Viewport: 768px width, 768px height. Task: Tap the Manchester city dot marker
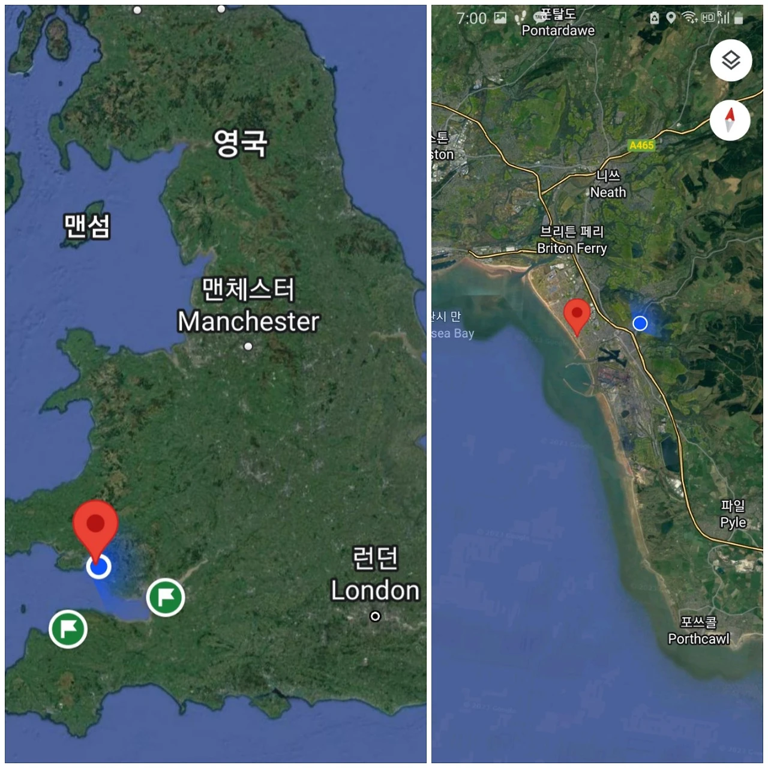click(x=248, y=346)
